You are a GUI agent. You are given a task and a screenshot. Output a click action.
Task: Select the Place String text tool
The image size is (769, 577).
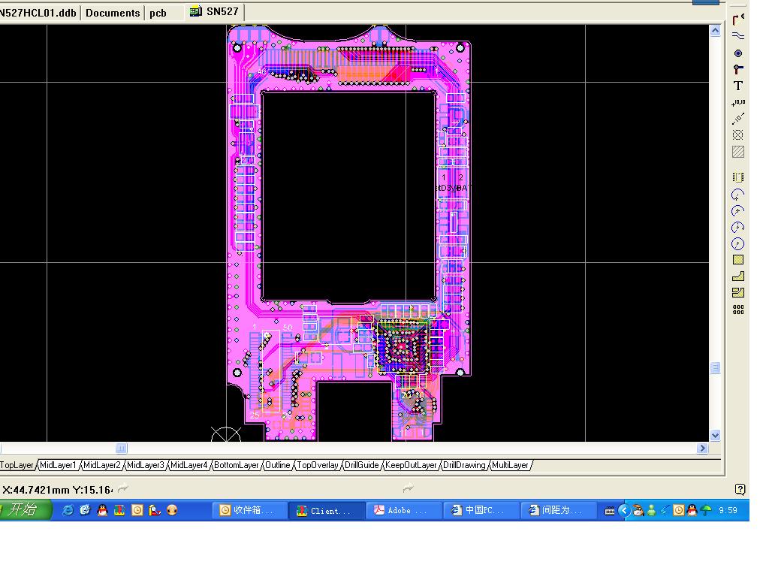pos(738,86)
